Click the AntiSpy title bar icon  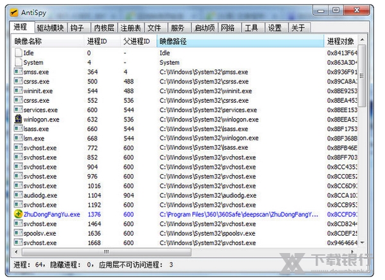[14, 12]
